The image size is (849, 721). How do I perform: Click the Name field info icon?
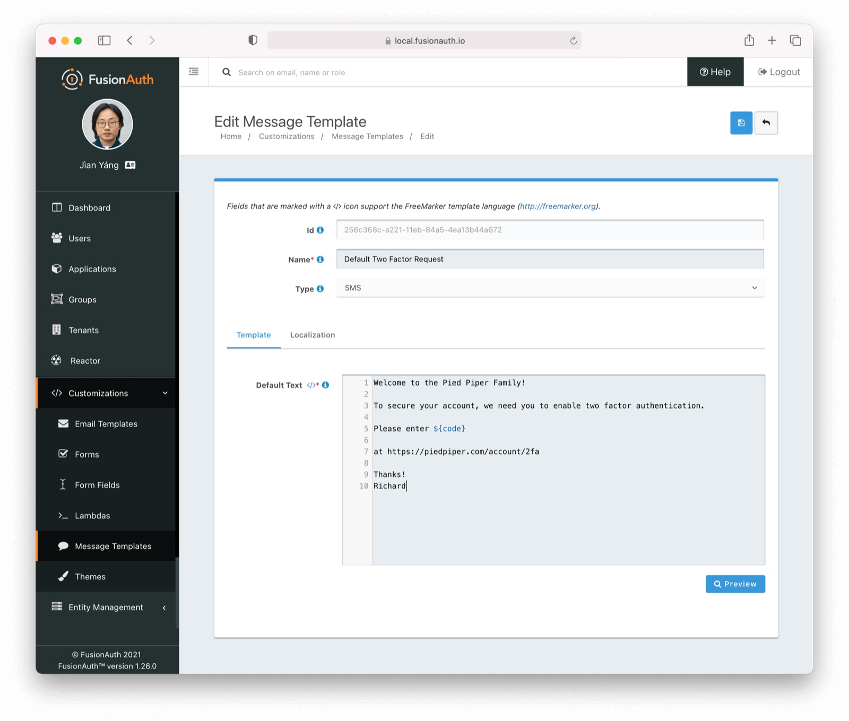(x=320, y=259)
